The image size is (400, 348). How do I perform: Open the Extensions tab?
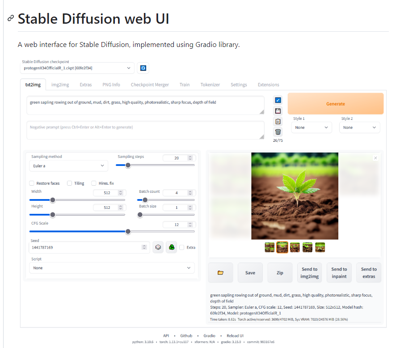click(268, 85)
